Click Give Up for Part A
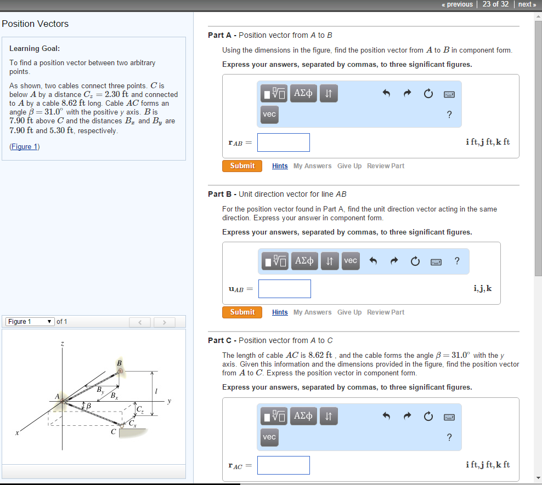542x485 pixels. (x=349, y=166)
